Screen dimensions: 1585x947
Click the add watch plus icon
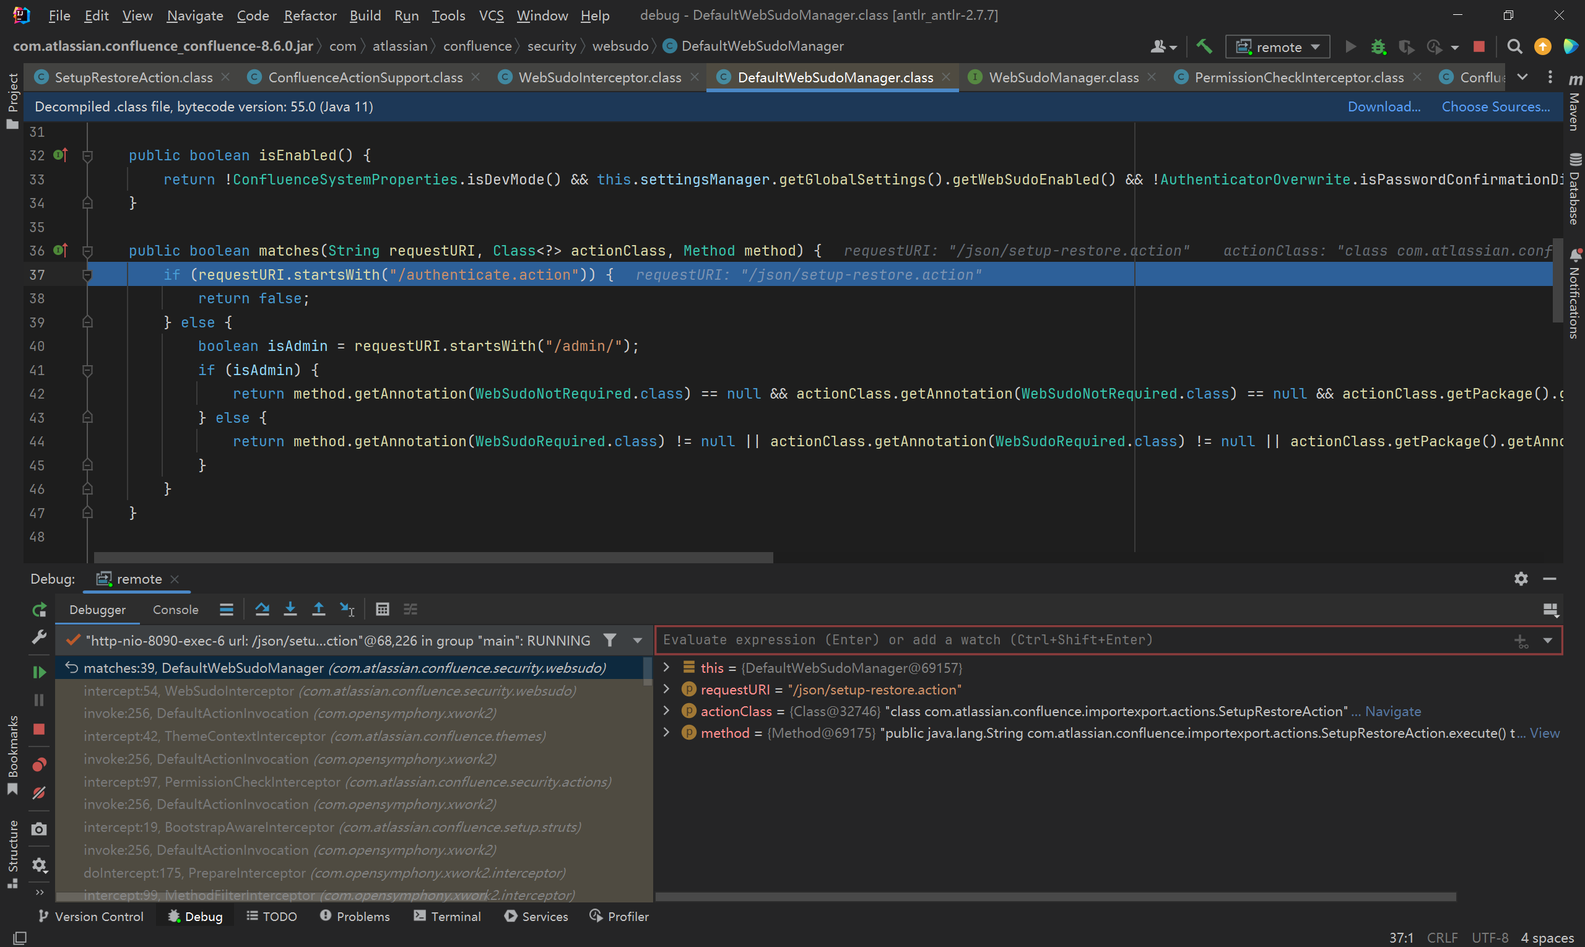click(1521, 641)
